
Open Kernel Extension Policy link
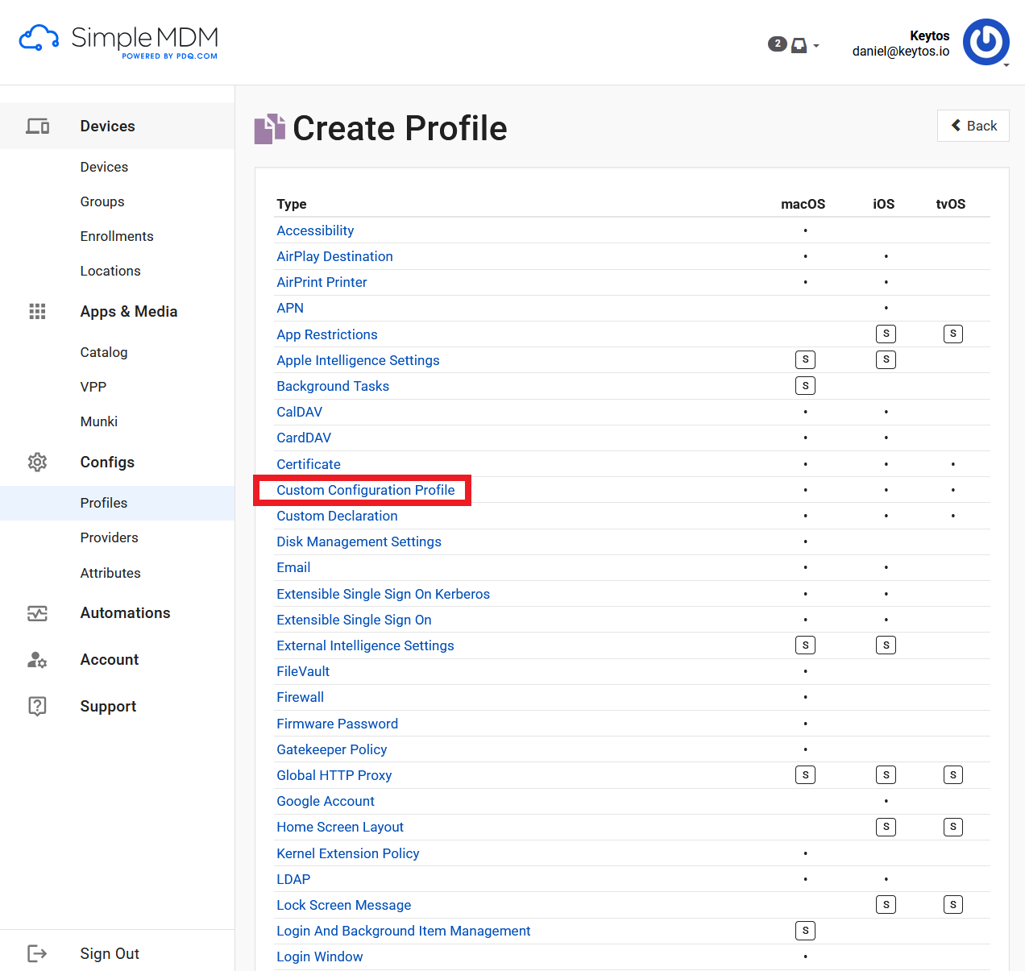coord(347,853)
